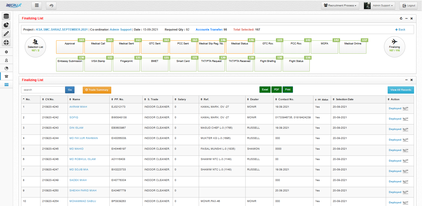Click the deployed plane icon for AKRAM MIAH
Screen dimensions: 422x206
coord(405,108)
